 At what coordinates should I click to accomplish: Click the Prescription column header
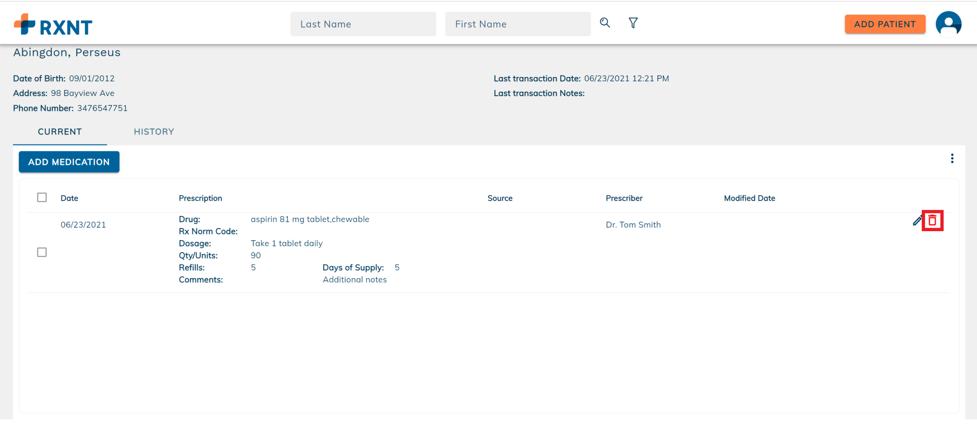click(200, 198)
